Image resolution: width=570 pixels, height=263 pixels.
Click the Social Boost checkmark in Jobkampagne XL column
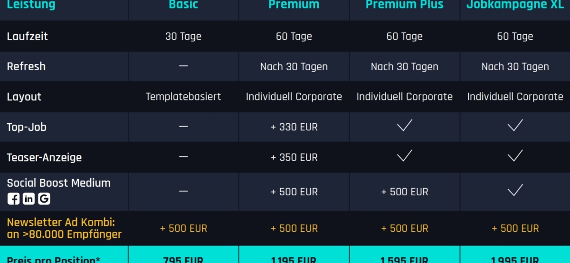coord(515,190)
